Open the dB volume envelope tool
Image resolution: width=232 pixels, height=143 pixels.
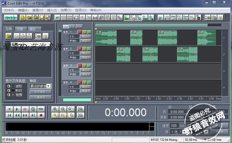click(x=160, y=18)
